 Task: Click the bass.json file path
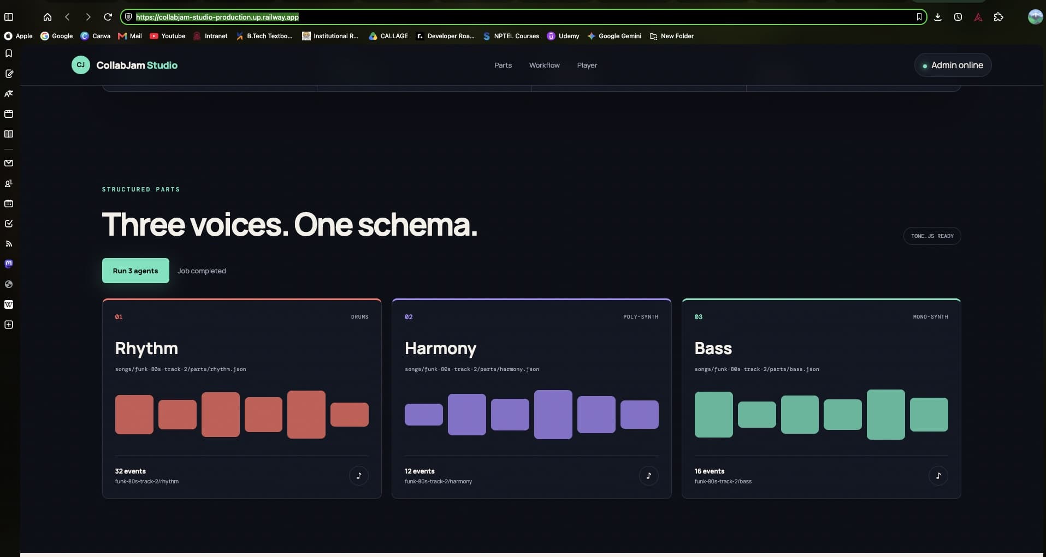(757, 369)
